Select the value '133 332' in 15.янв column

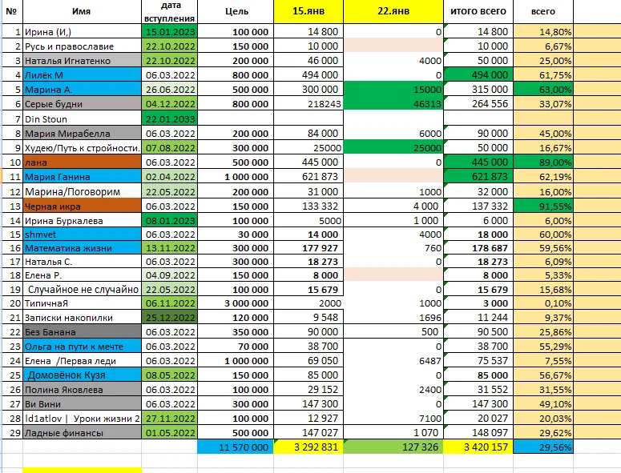tap(308, 206)
